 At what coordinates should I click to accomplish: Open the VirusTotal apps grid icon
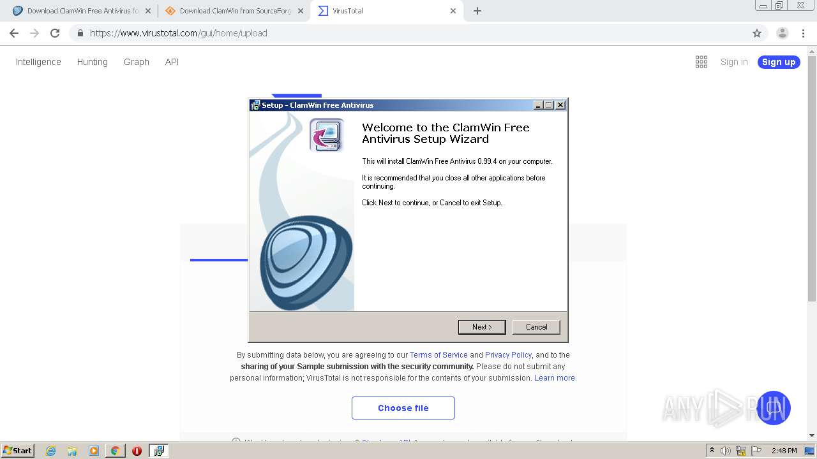click(701, 62)
